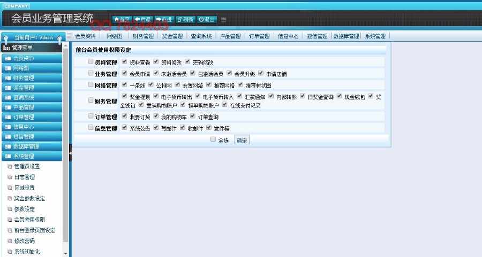Tick the 信息管理 group checkbox
This screenshot has width=482, height=257.
(91, 127)
